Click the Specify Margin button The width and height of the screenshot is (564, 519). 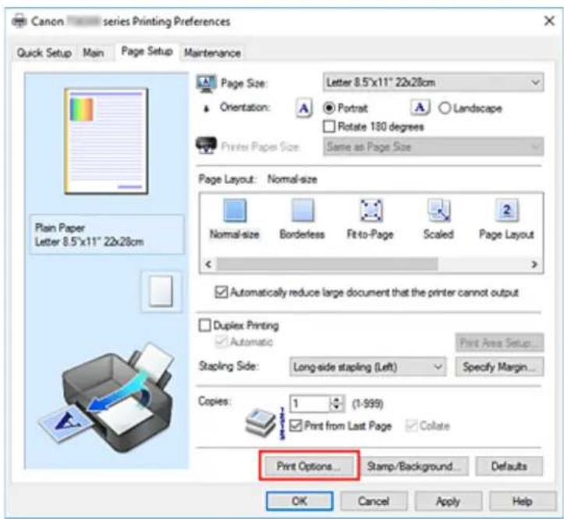pos(499,367)
